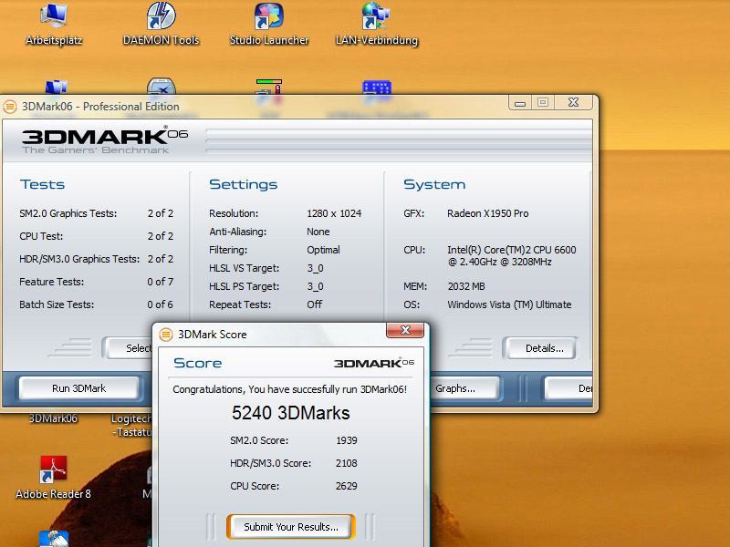The width and height of the screenshot is (730, 547).
Task: Click the 5240 3DMarks score text
Action: 290,413
